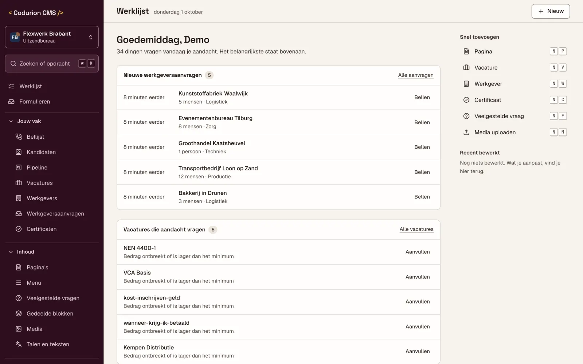Click Bellen for Groothandel Kaatsheuvel
This screenshot has height=364, width=583.
coord(422,147)
